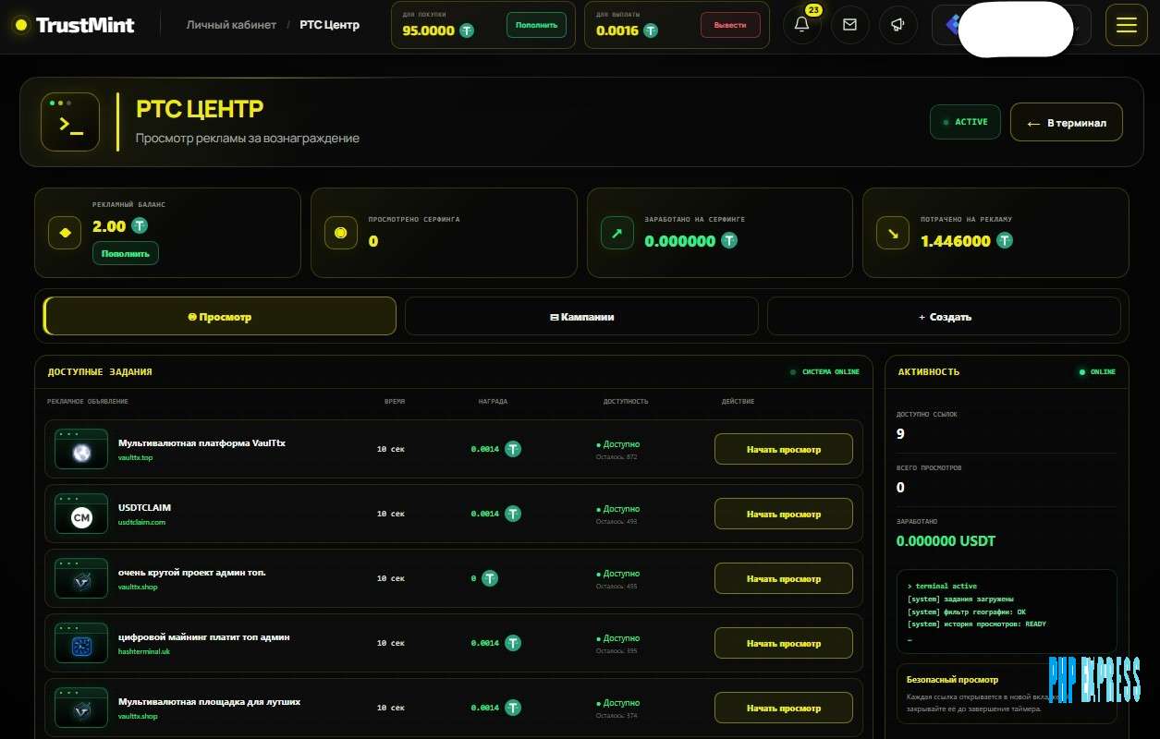Click the 'Безопасный просмотр' heading

[952, 679]
